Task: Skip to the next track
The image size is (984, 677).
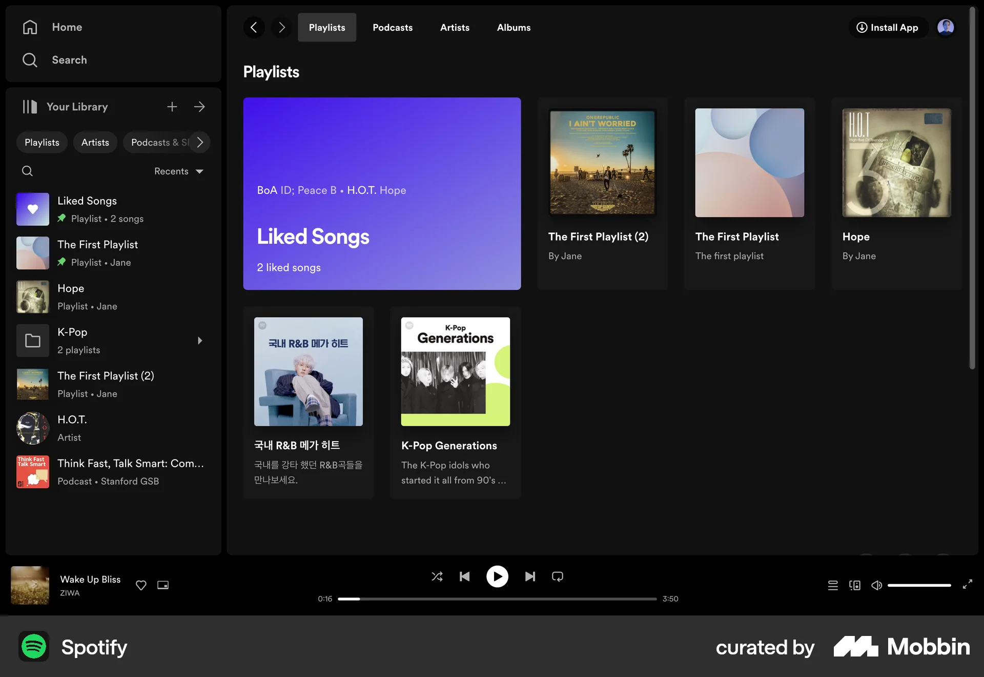Action: point(530,576)
